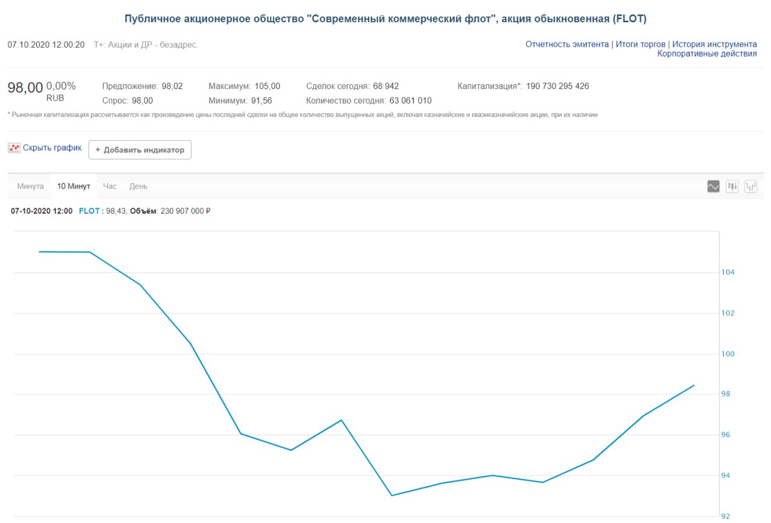
Task: Click the page title mentioning Современный коммерческий флот
Action: (x=385, y=19)
